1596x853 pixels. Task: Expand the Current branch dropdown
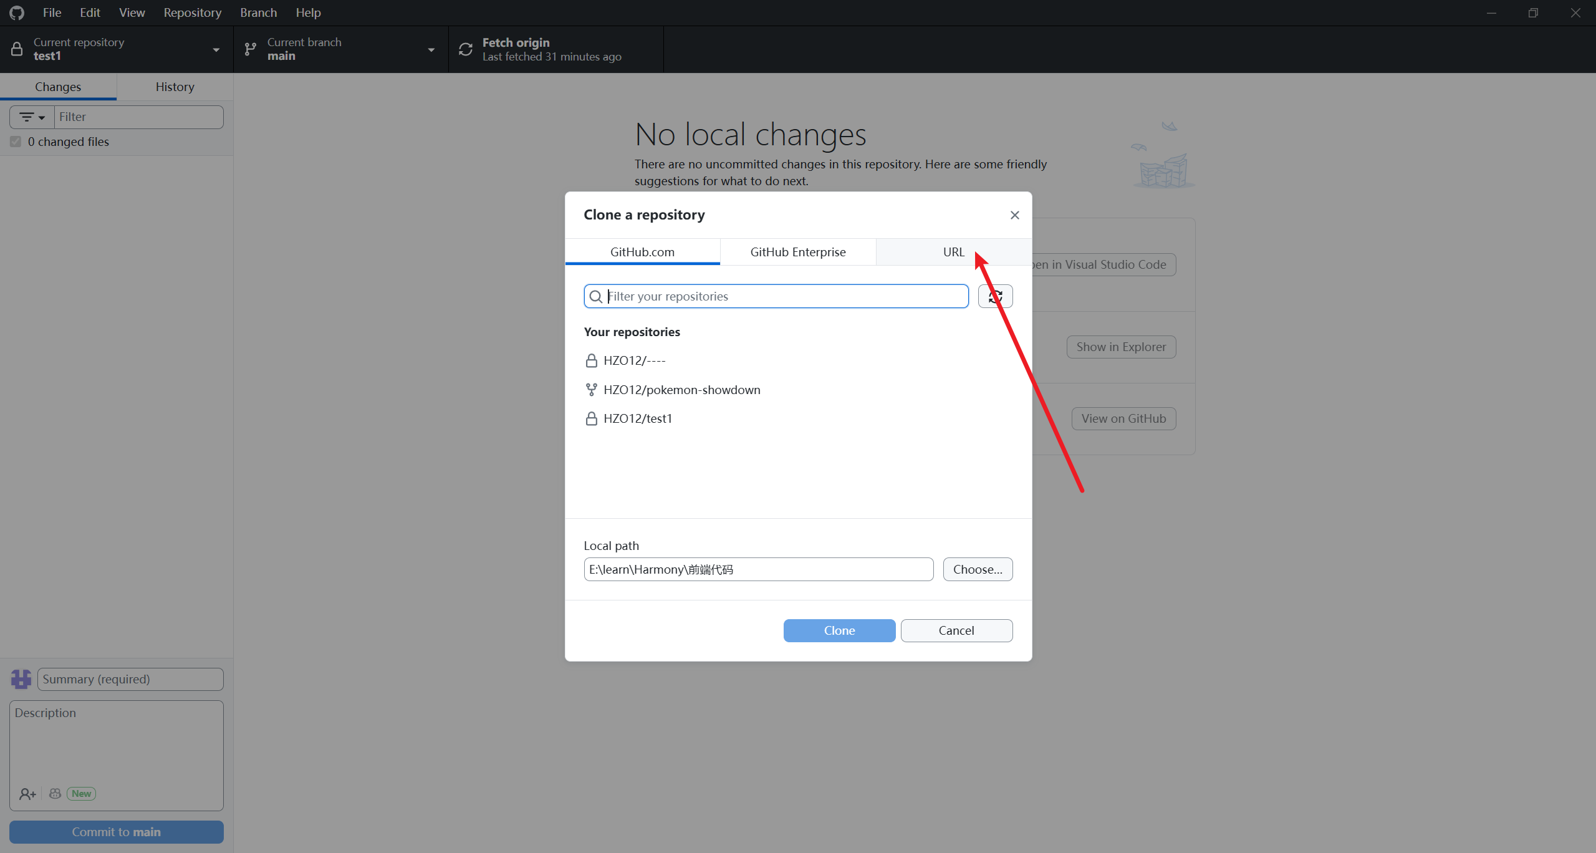(x=431, y=49)
